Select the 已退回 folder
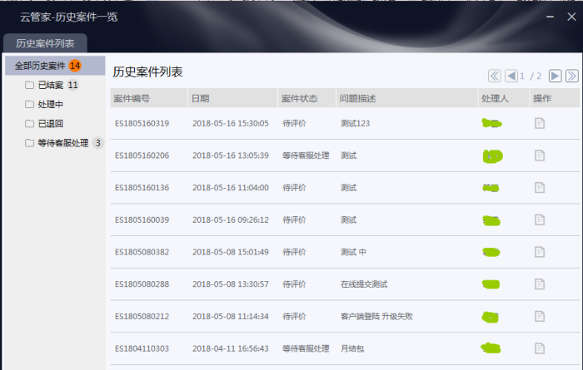Image resolution: width=583 pixels, height=370 pixels. pos(50,123)
